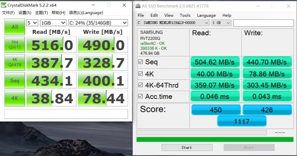The width and height of the screenshot is (297, 156).
Task: Run the plain Seq test in CrystalDiskMark
Action: [x=14, y=80]
